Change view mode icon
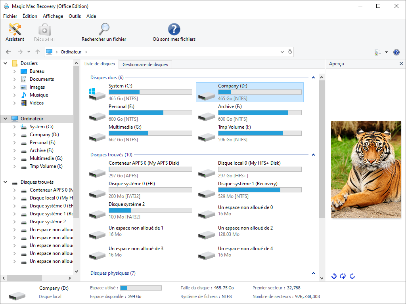This screenshot has width=406, height=304. point(378,52)
